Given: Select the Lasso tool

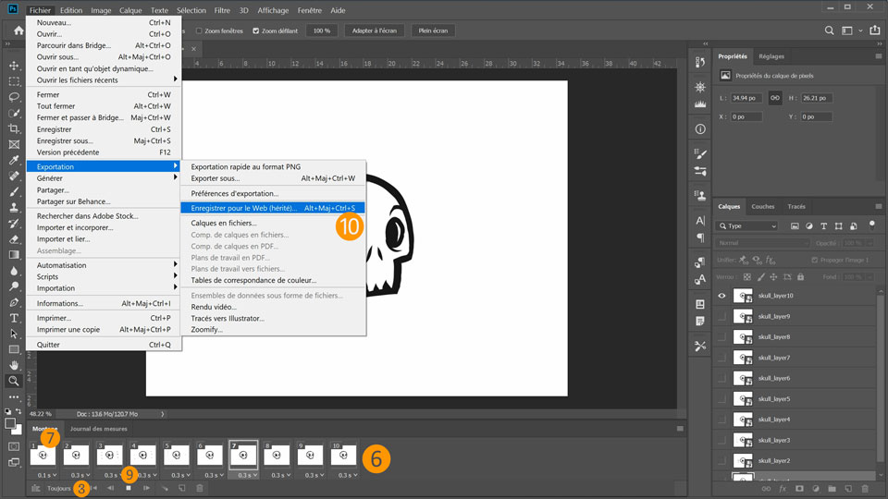Looking at the screenshot, I should 14,97.
